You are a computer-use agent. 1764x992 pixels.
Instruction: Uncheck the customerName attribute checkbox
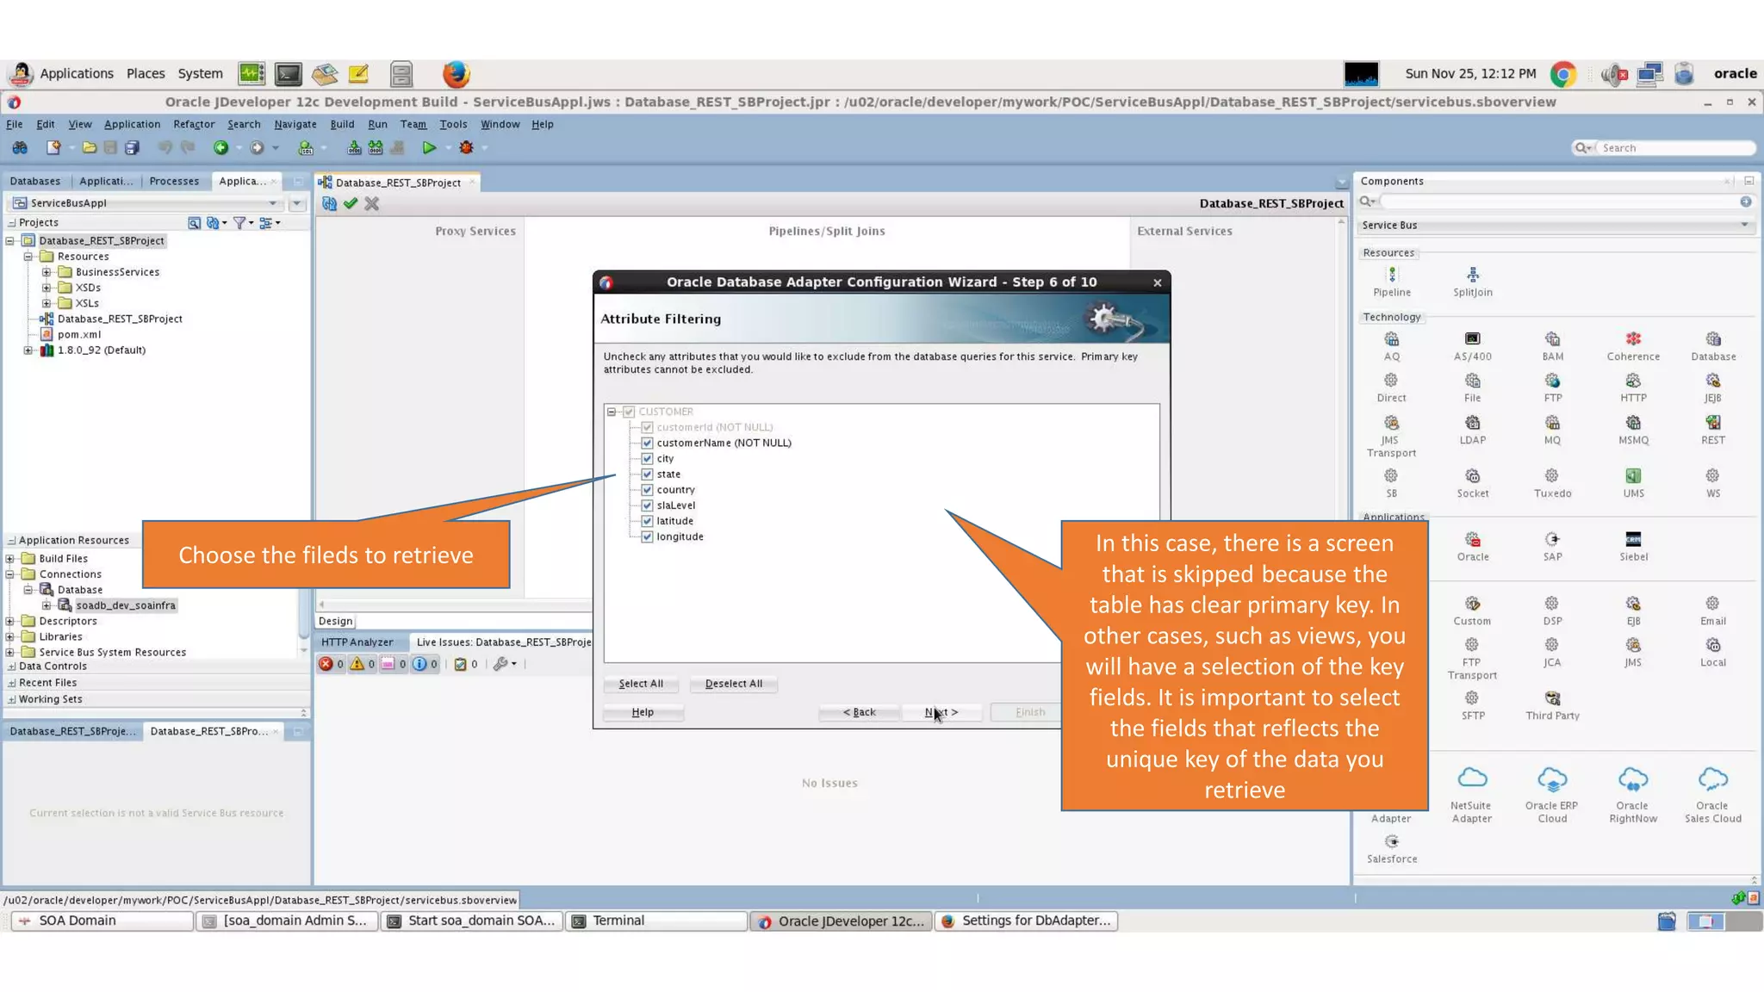[x=647, y=443]
